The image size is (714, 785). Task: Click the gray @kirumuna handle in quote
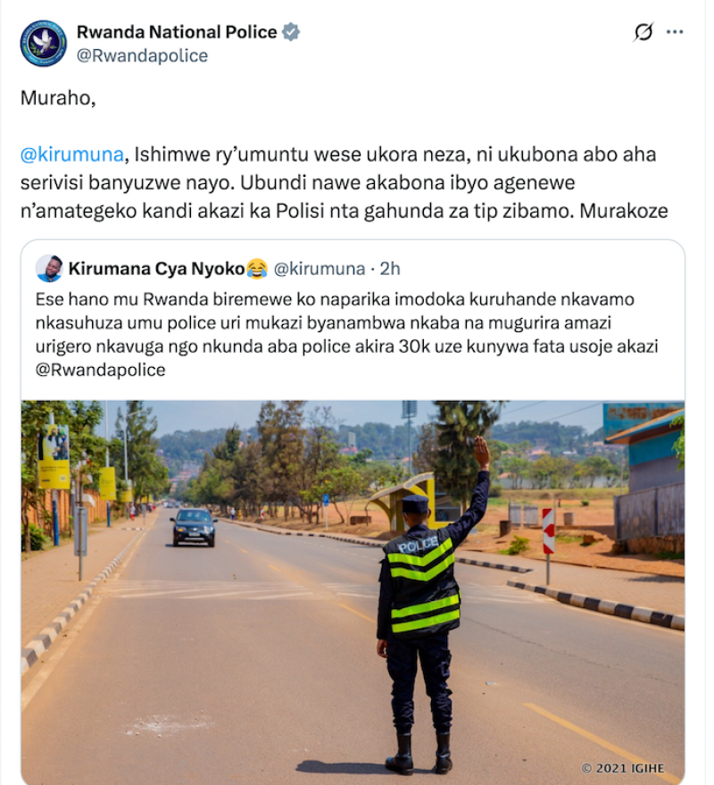point(320,269)
